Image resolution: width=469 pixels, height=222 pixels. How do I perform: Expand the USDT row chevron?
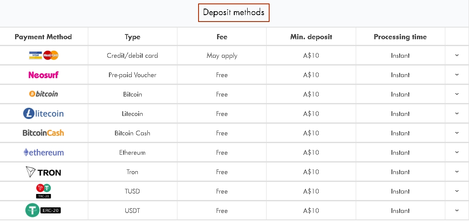tap(457, 210)
